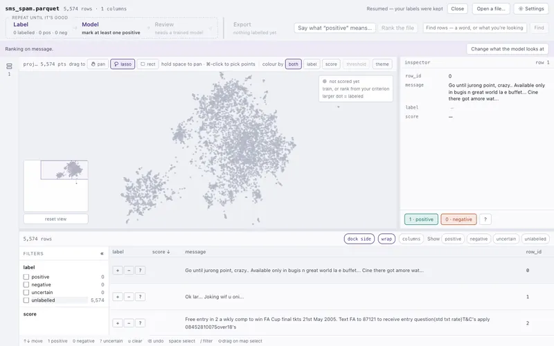Flag the 'Free entry in 2' row uncertain
The width and height of the screenshot is (554, 346).
[x=141, y=323]
